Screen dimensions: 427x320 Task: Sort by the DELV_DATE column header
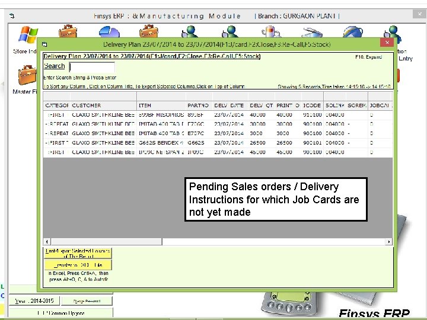(x=230, y=105)
